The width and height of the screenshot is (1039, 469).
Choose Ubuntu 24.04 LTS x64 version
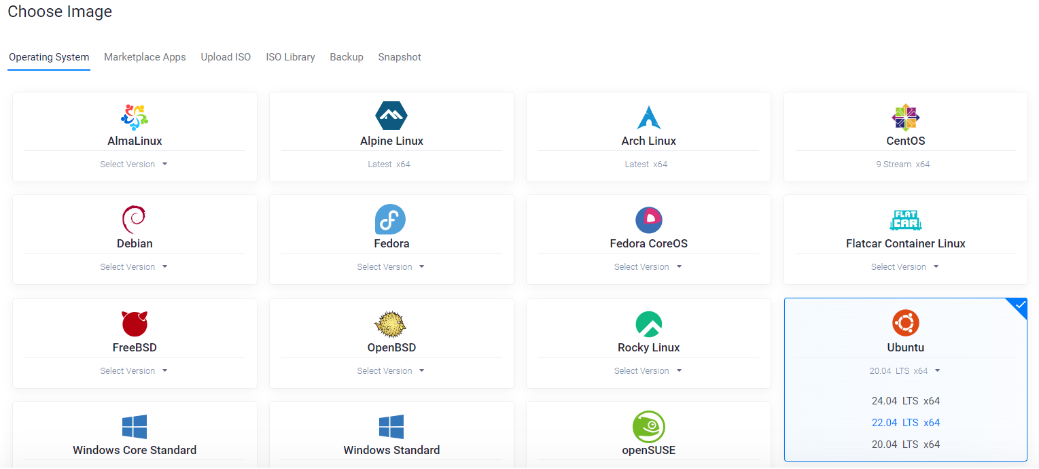pos(906,401)
